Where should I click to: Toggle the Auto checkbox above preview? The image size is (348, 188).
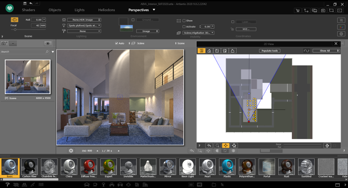117,43
